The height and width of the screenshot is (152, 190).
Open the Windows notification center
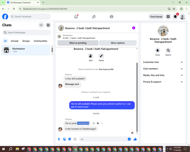click(x=185, y=149)
